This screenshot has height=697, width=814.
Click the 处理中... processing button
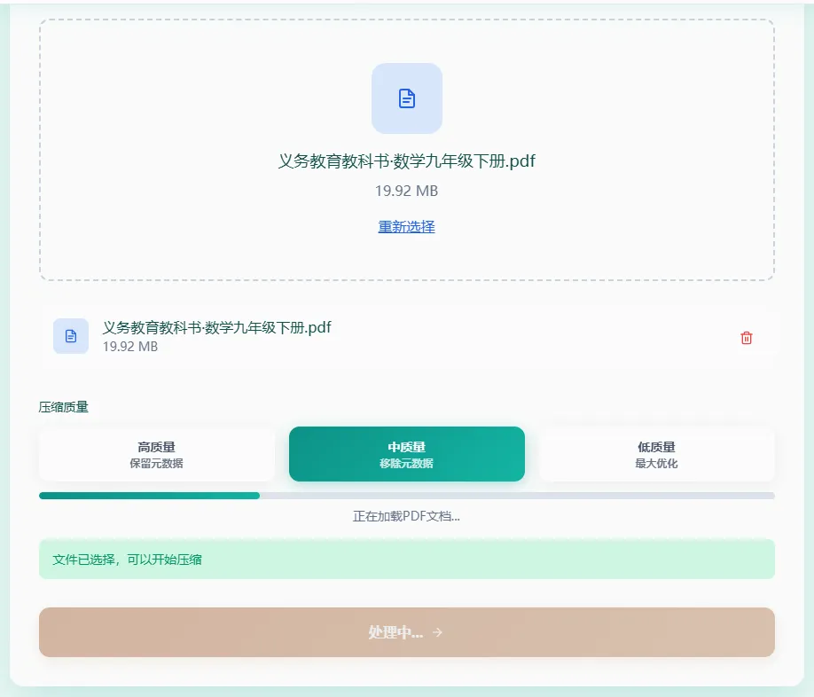[406, 632]
